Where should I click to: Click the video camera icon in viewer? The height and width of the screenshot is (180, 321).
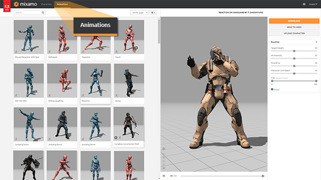[x=164, y=168]
